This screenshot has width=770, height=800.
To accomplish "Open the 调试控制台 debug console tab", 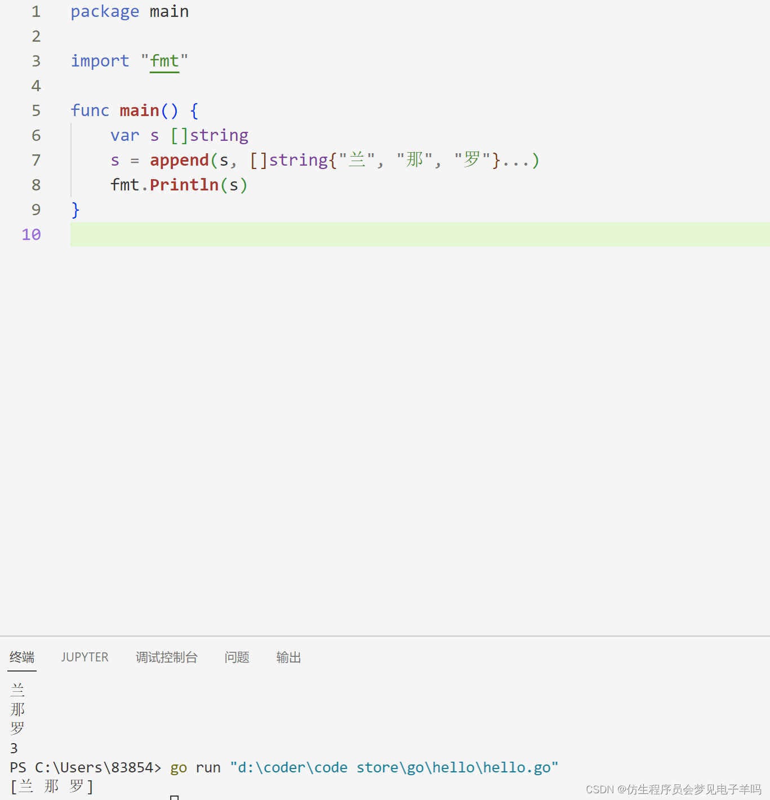I will (167, 657).
